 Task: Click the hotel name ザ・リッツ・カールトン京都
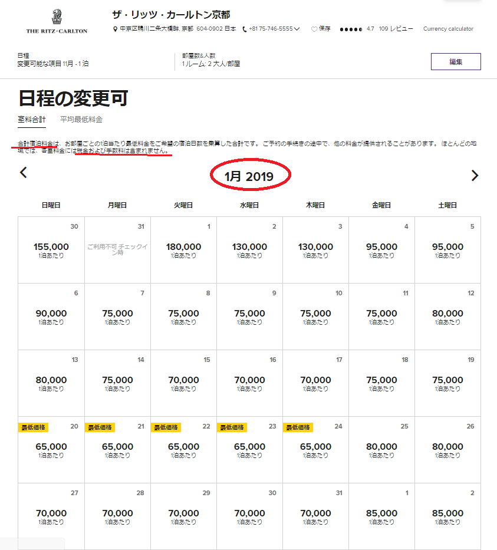(x=171, y=15)
